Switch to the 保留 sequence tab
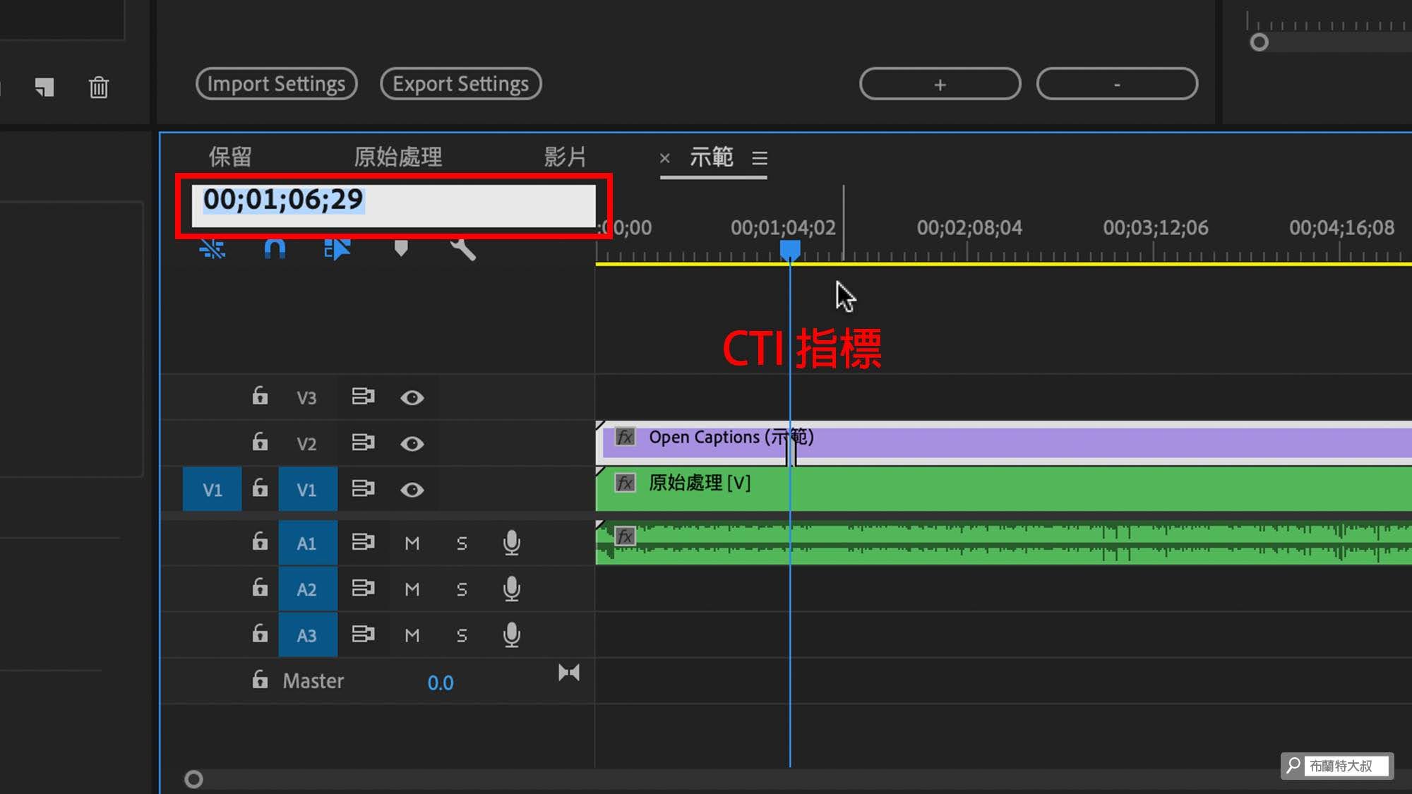The width and height of the screenshot is (1412, 794). pyautogui.click(x=229, y=157)
